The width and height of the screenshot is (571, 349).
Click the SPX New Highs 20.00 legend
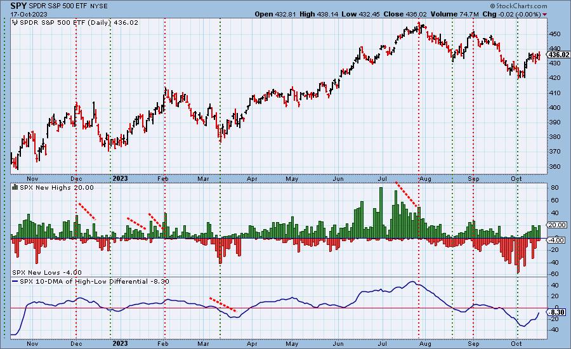pos(56,188)
